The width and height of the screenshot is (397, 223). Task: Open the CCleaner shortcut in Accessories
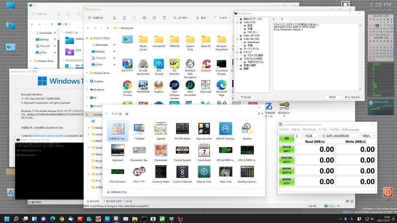coord(205,64)
